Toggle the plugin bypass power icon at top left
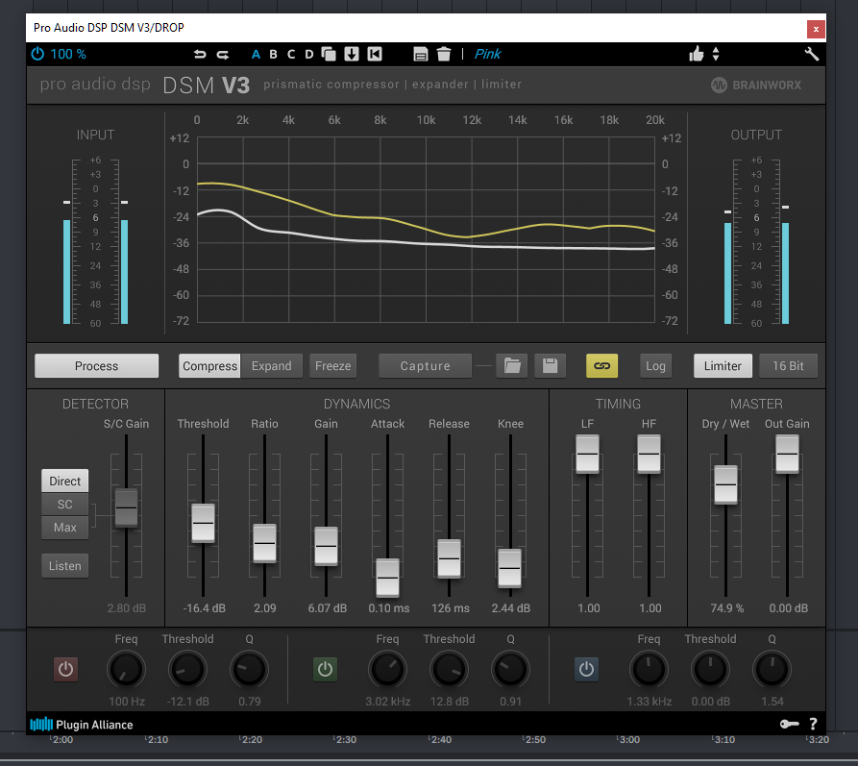Viewport: 858px width, 766px height. [x=37, y=55]
